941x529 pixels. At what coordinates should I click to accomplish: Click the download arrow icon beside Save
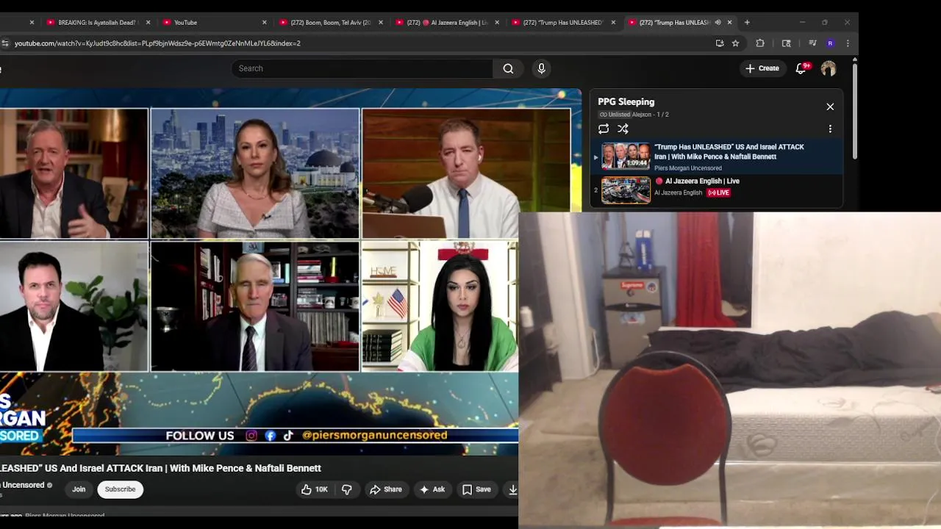[512, 489]
